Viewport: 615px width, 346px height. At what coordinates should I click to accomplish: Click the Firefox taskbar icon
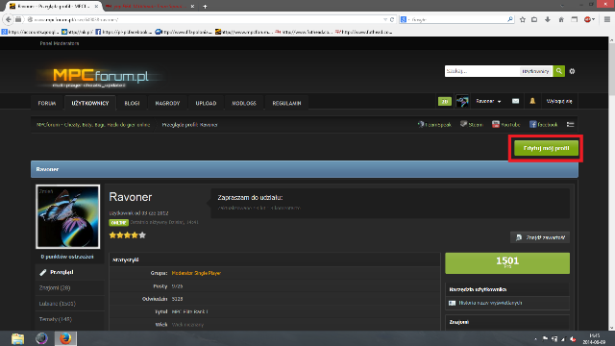tap(65, 338)
